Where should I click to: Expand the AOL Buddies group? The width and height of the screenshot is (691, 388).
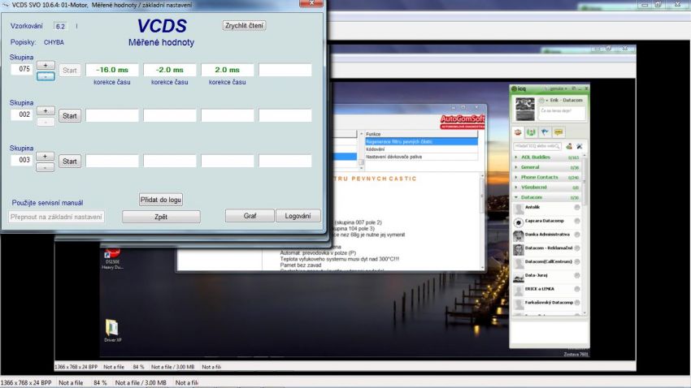pos(534,157)
